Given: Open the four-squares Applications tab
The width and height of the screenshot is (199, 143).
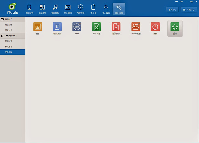Looking at the screenshot, I should (42, 9).
